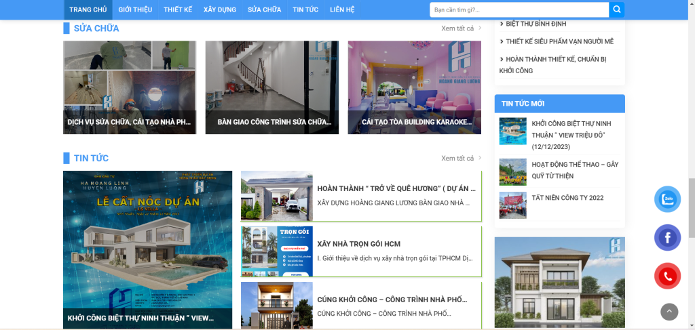Click chevron beside Tin Tức Xem tất cả
695x330 pixels.
pyautogui.click(x=480, y=158)
